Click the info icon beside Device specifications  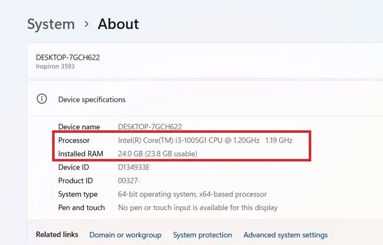(42, 99)
